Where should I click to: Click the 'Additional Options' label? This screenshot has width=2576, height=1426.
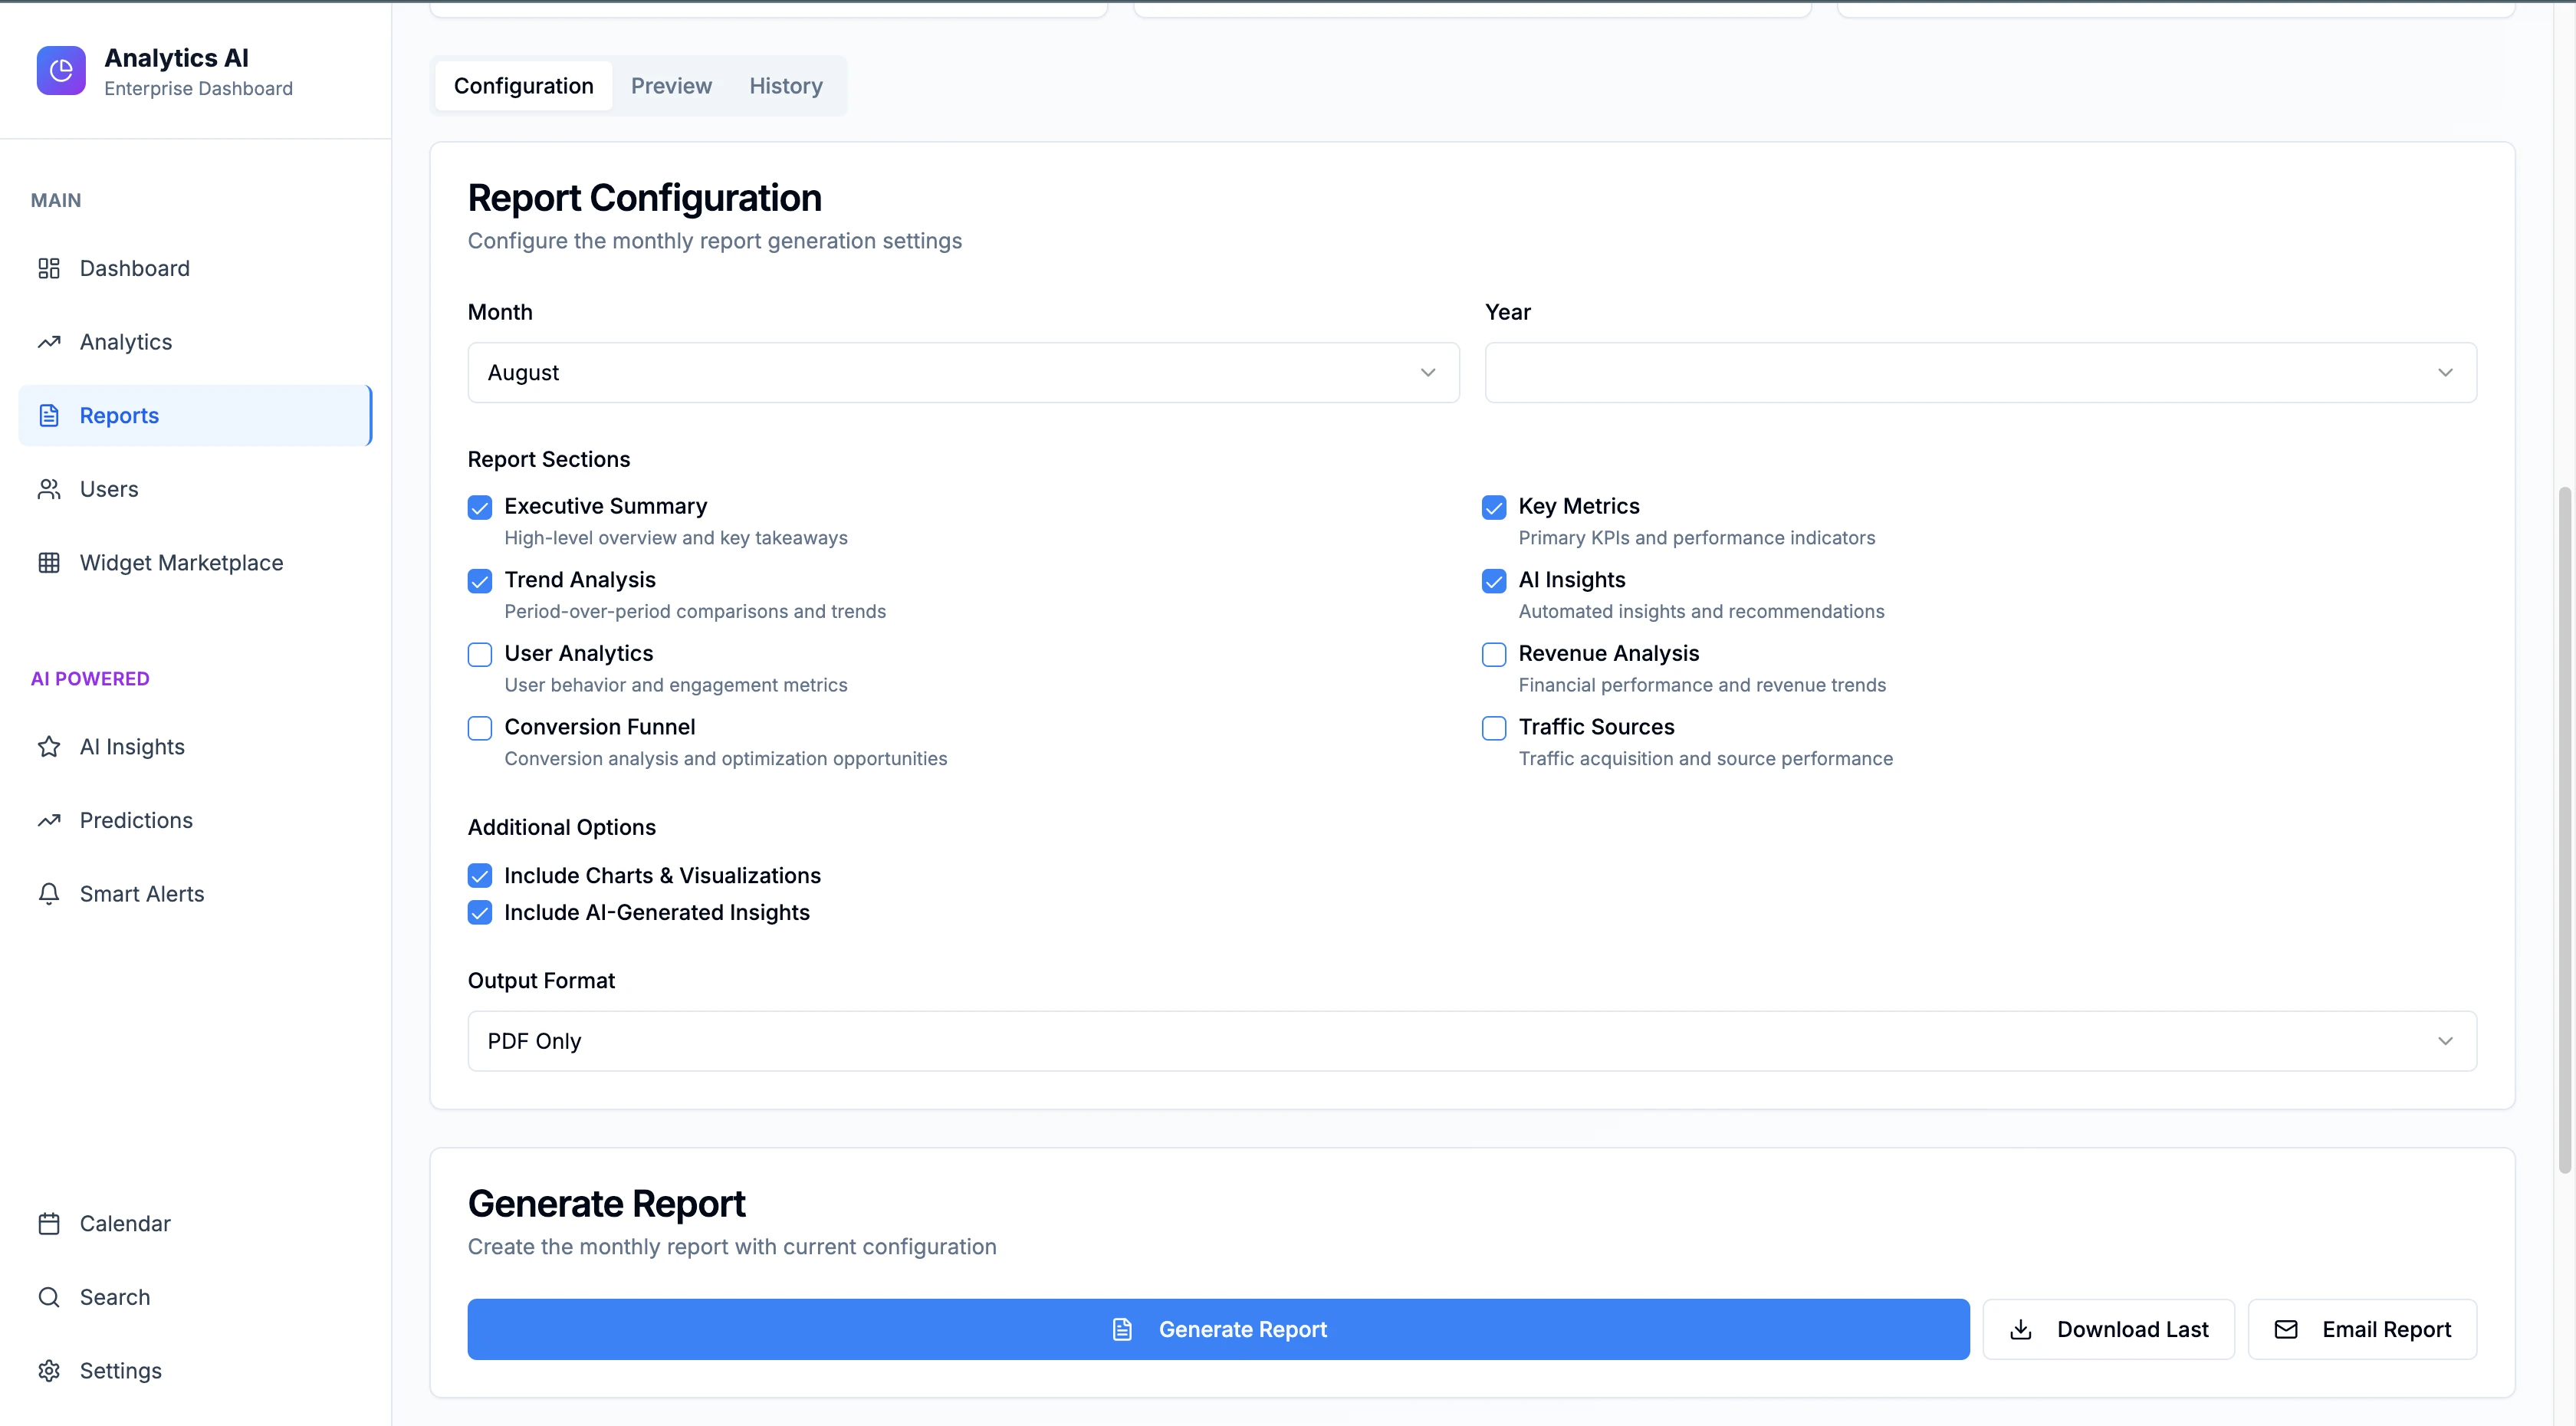pos(561,827)
